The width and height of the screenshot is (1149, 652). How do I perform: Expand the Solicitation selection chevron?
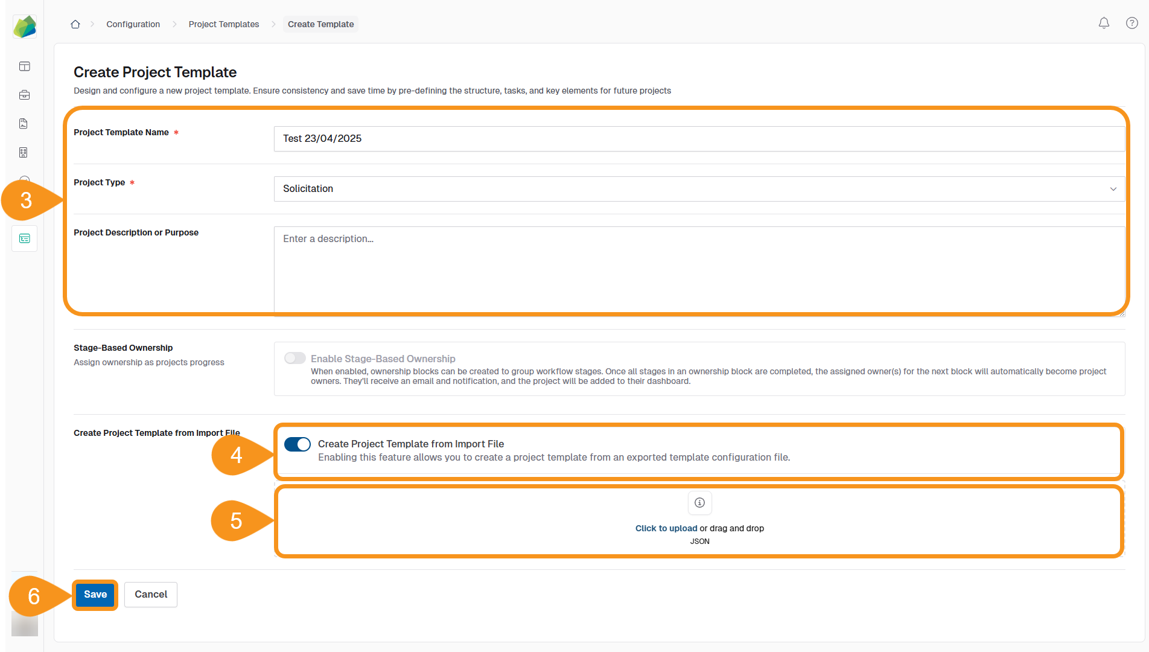1113,189
